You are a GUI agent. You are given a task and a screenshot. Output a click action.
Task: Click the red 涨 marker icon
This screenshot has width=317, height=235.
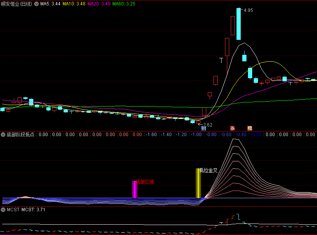tap(232, 128)
